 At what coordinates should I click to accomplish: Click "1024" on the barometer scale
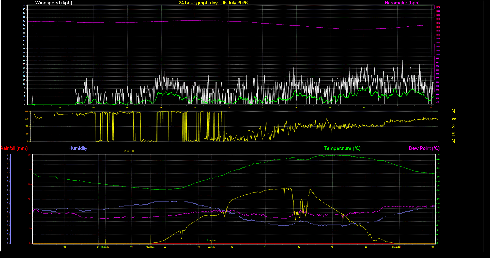coord(438,7)
